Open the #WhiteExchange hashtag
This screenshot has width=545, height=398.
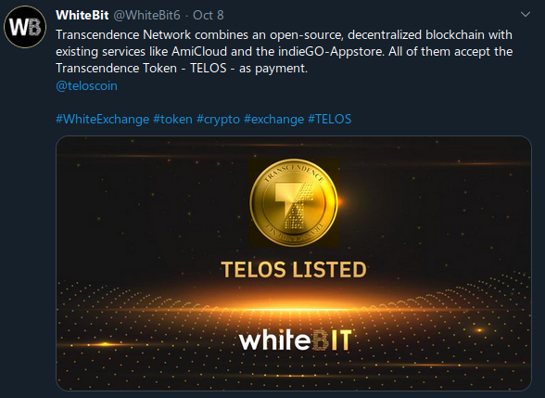tap(103, 120)
